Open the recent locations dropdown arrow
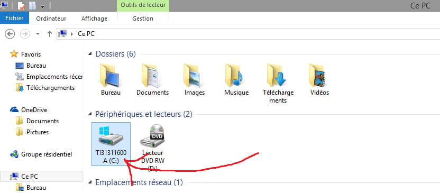 click(38, 34)
